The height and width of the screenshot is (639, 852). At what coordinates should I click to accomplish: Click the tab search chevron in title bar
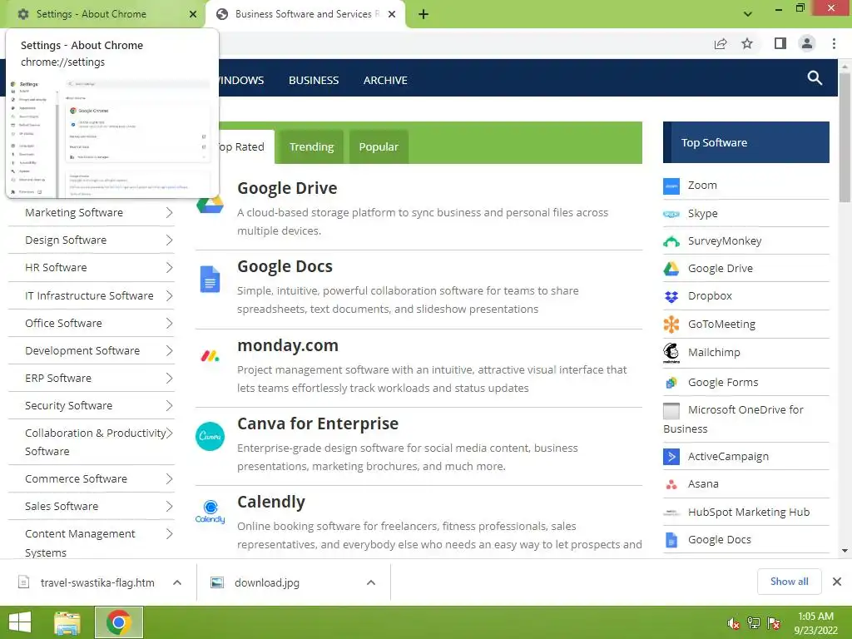pos(748,14)
